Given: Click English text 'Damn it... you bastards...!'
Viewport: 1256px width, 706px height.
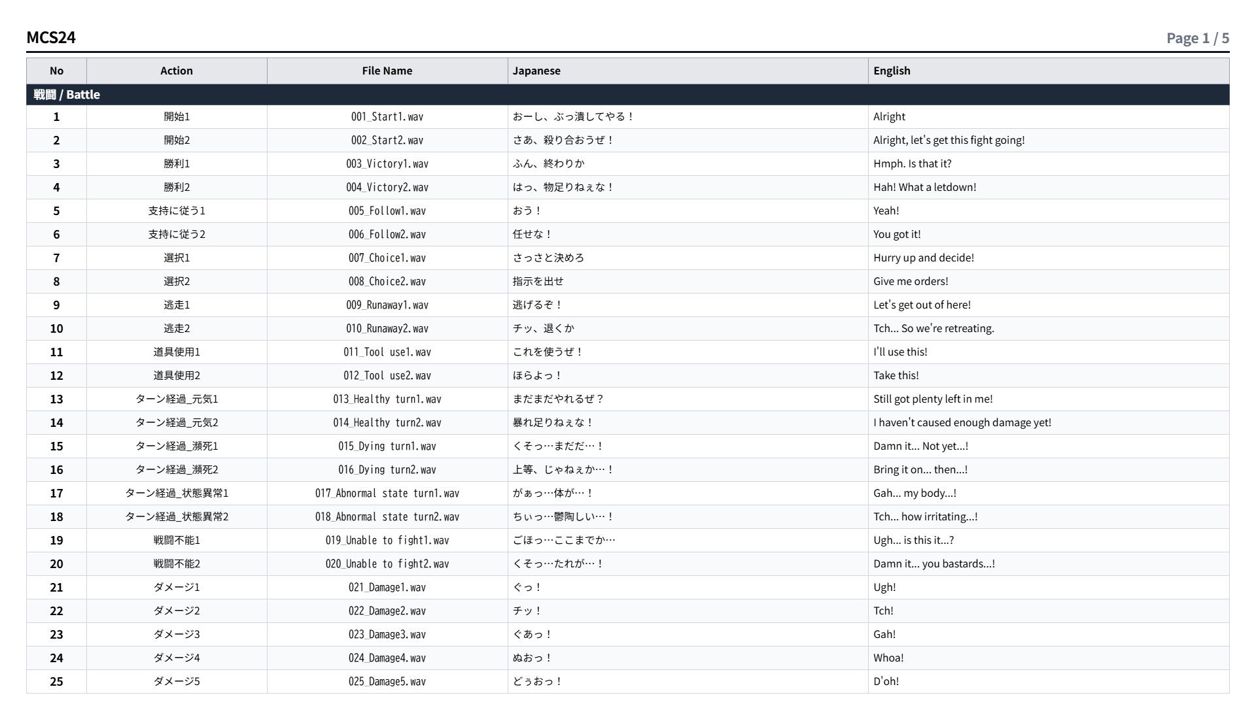Looking at the screenshot, I should 934,563.
